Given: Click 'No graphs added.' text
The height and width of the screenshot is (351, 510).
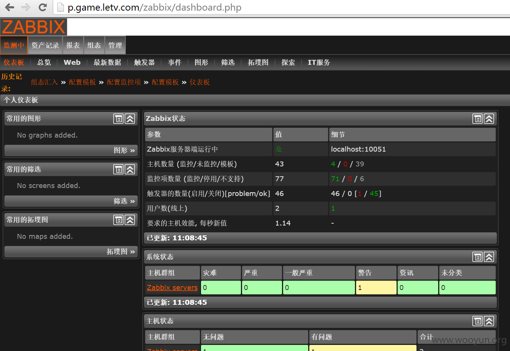Looking at the screenshot, I should (x=47, y=135).
